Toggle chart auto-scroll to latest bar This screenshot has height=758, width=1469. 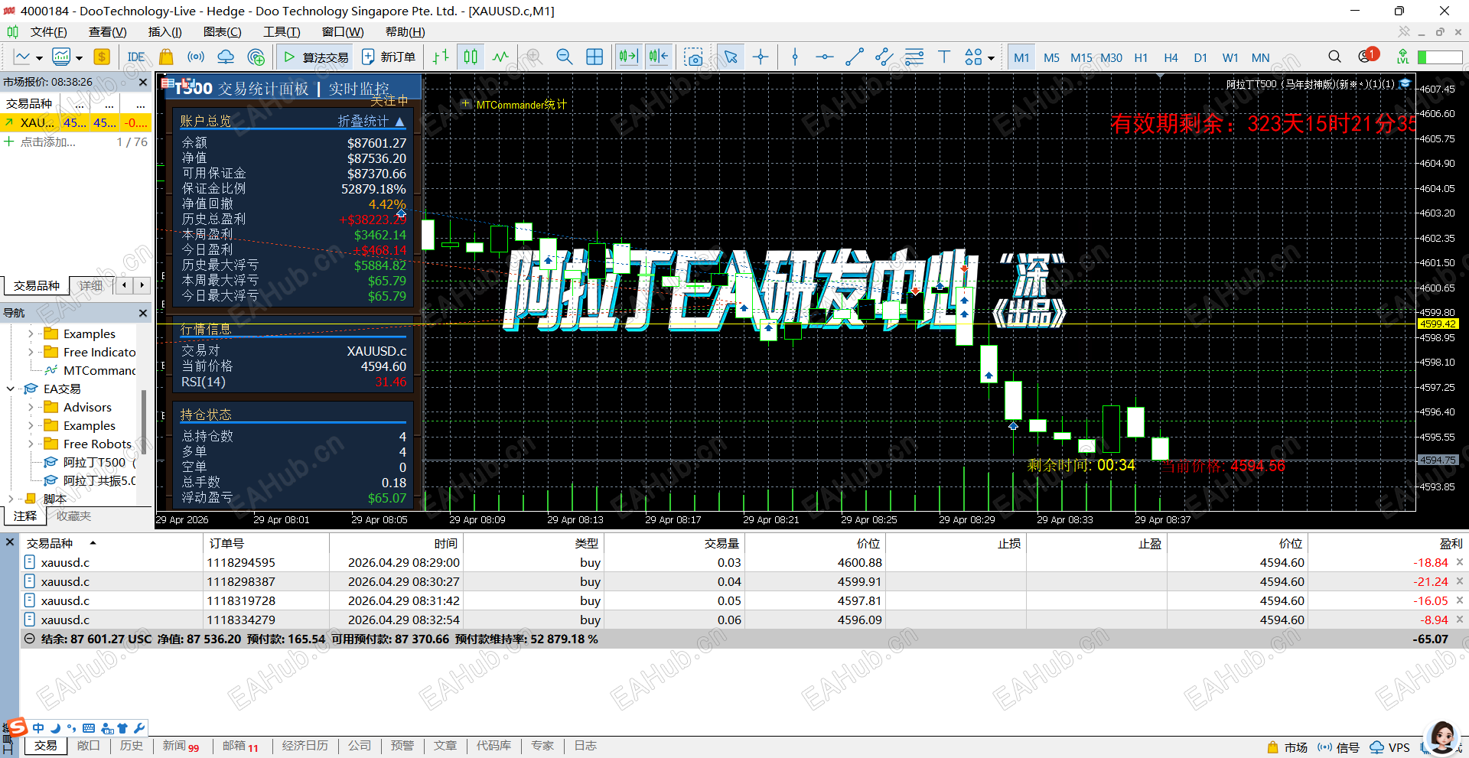click(628, 57)
